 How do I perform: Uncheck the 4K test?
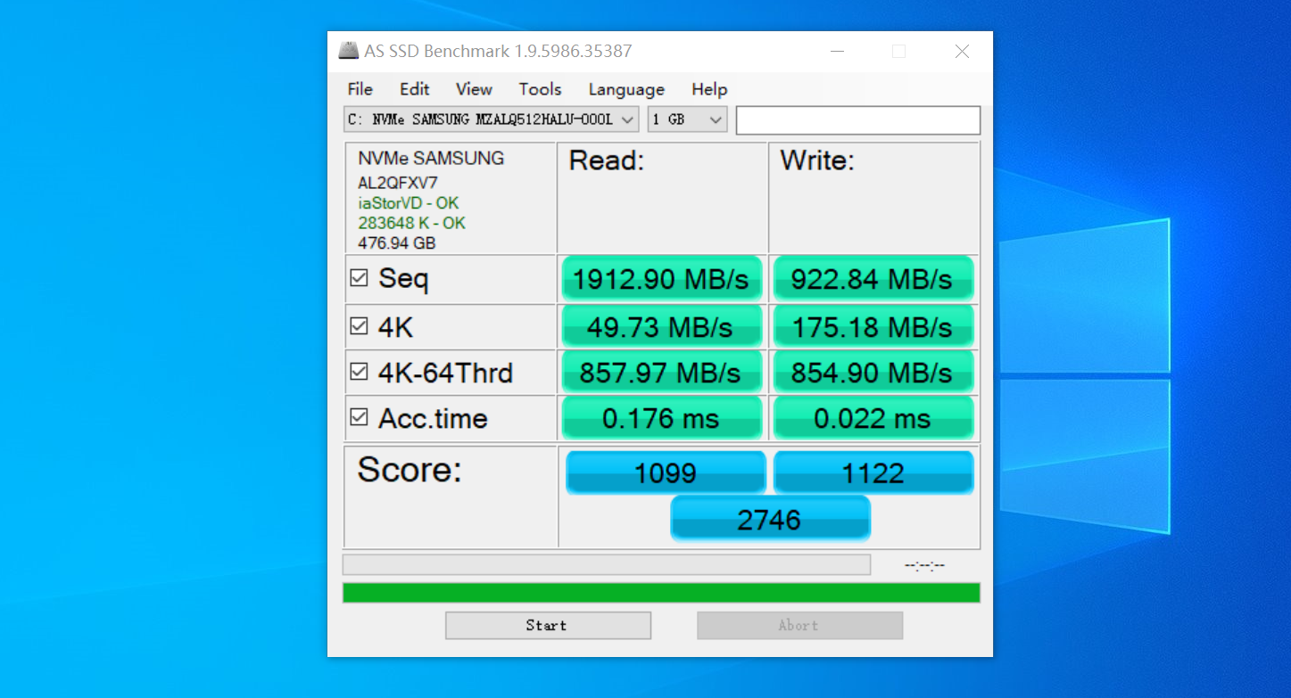[x=360, y=325]
